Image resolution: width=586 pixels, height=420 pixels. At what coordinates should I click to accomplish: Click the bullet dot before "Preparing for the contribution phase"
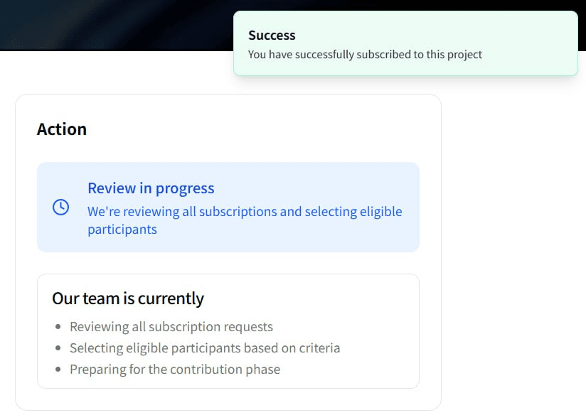(58, 370)
